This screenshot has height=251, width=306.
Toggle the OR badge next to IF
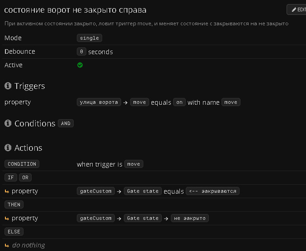(x=25, y=177)
